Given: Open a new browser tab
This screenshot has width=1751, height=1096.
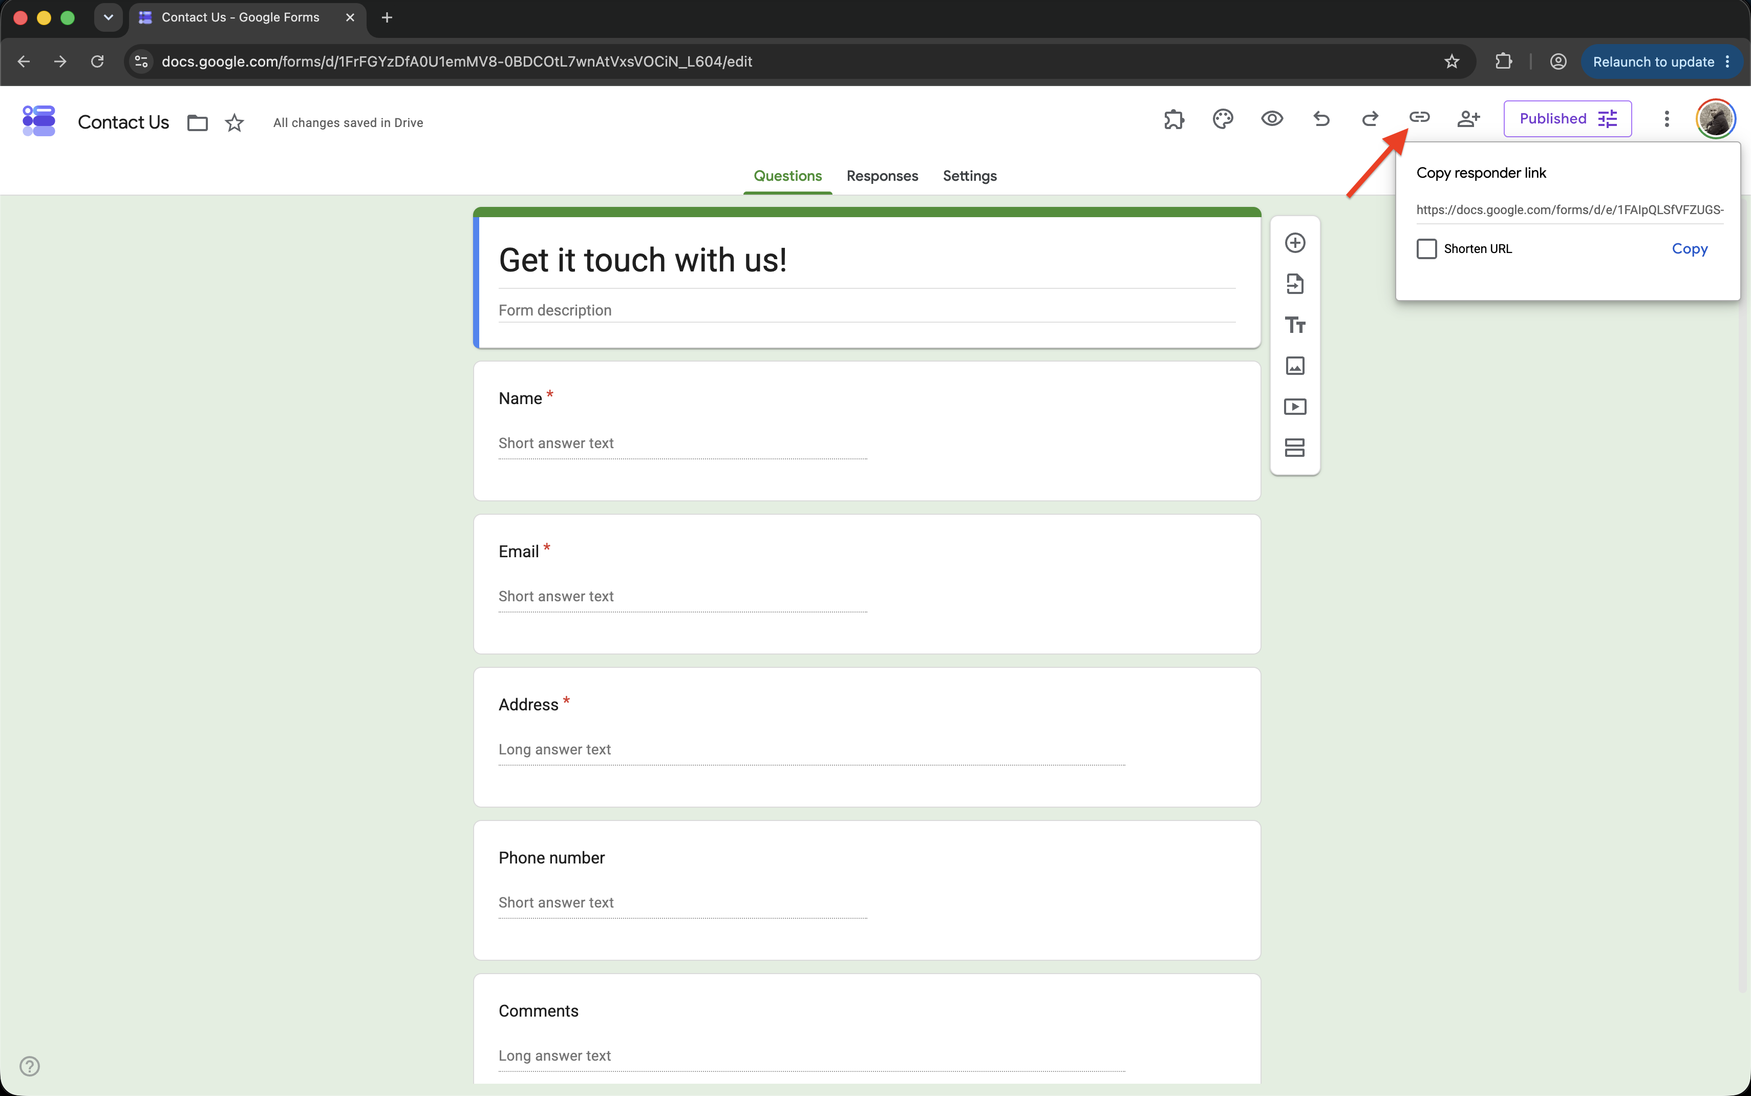Looking at the screenshot, I should (387, 17).
